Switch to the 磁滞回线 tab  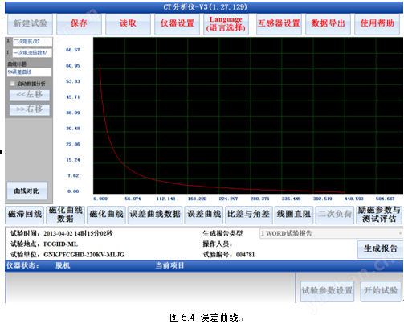tap(25, 215)
